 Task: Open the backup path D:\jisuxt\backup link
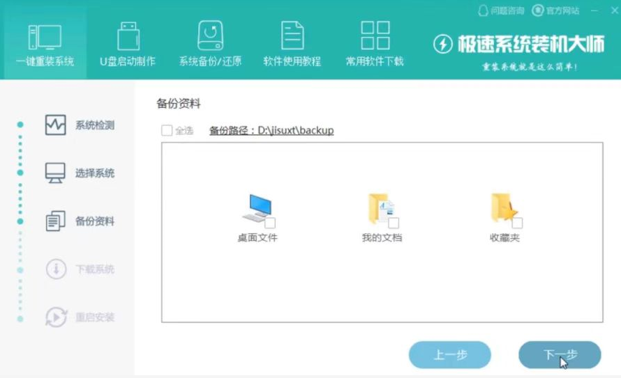271,130
